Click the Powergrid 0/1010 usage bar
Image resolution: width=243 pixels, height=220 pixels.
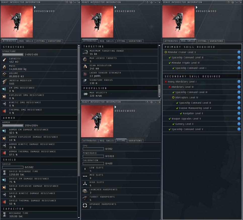(93, 156)
